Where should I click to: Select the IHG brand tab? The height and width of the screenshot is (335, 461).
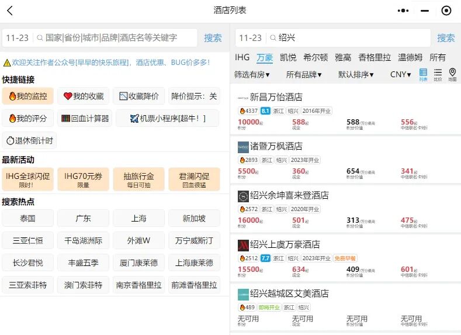[242, 57]
